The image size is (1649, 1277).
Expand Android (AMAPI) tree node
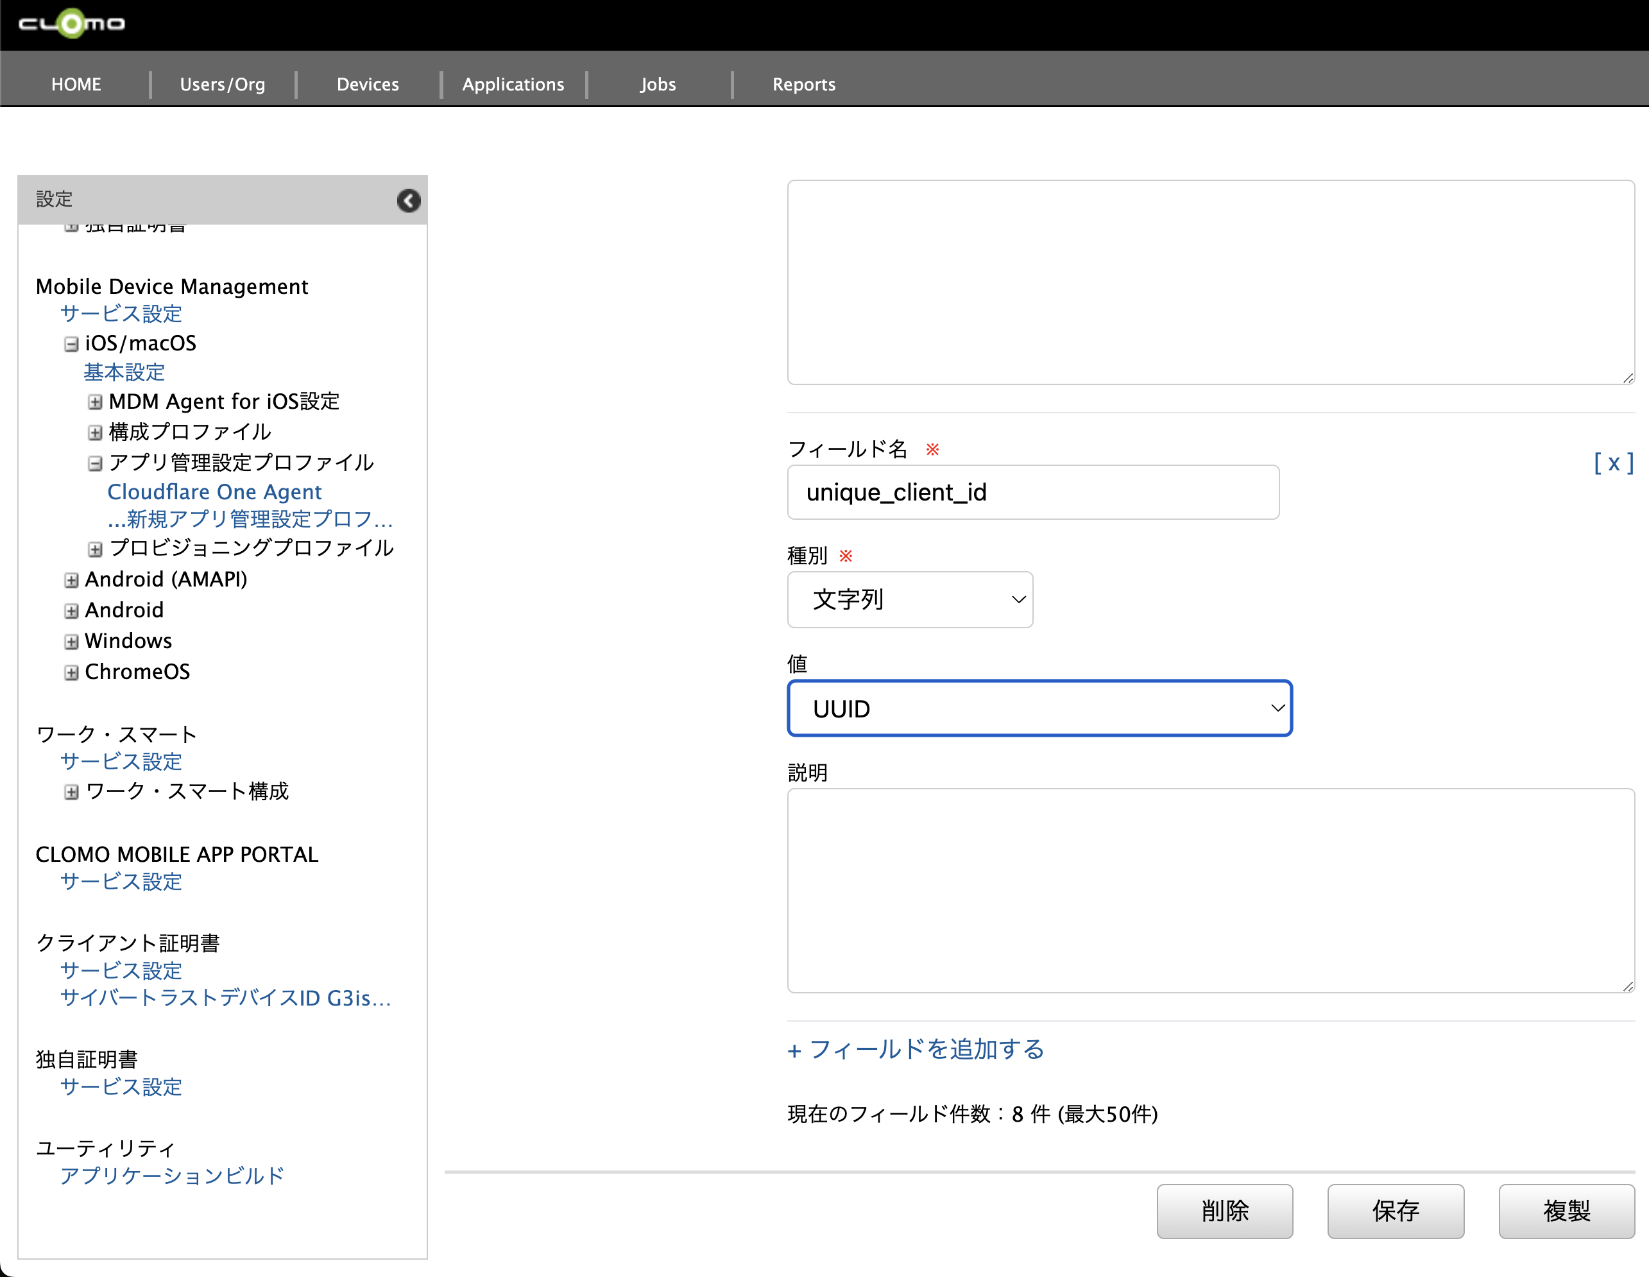click(x=71, y=580)
